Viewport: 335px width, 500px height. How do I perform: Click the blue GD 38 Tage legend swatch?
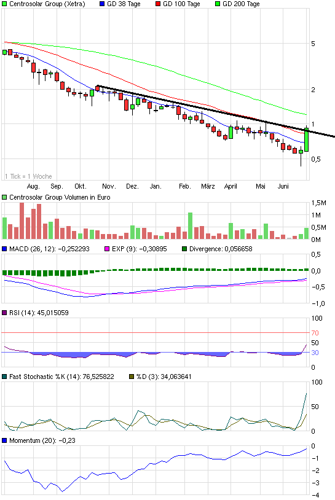(x=102, y=4)
